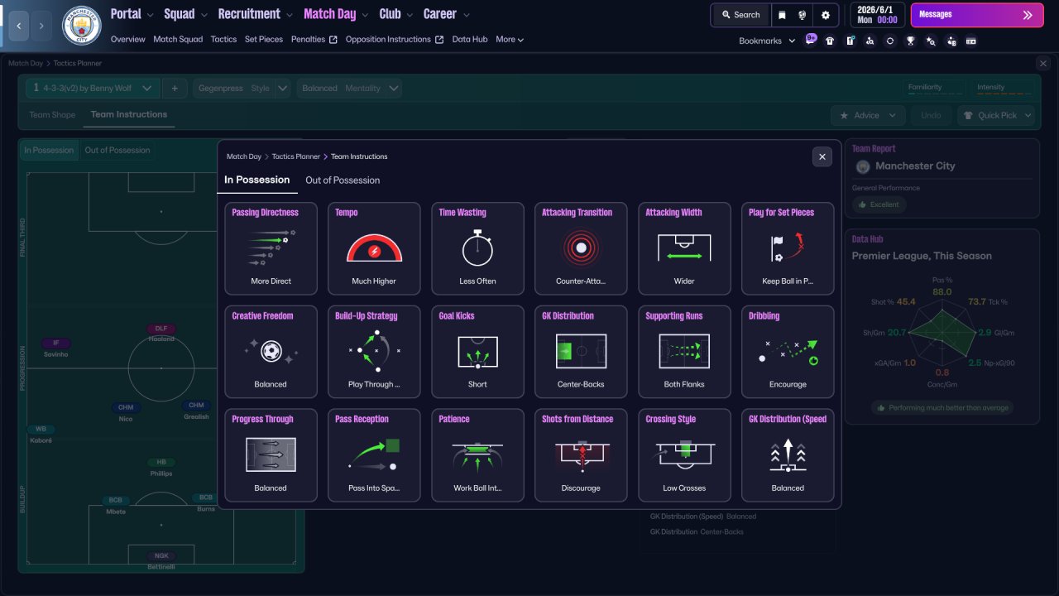Go back with the left arrow button
1059x596 pixels.
click(19, 26)
